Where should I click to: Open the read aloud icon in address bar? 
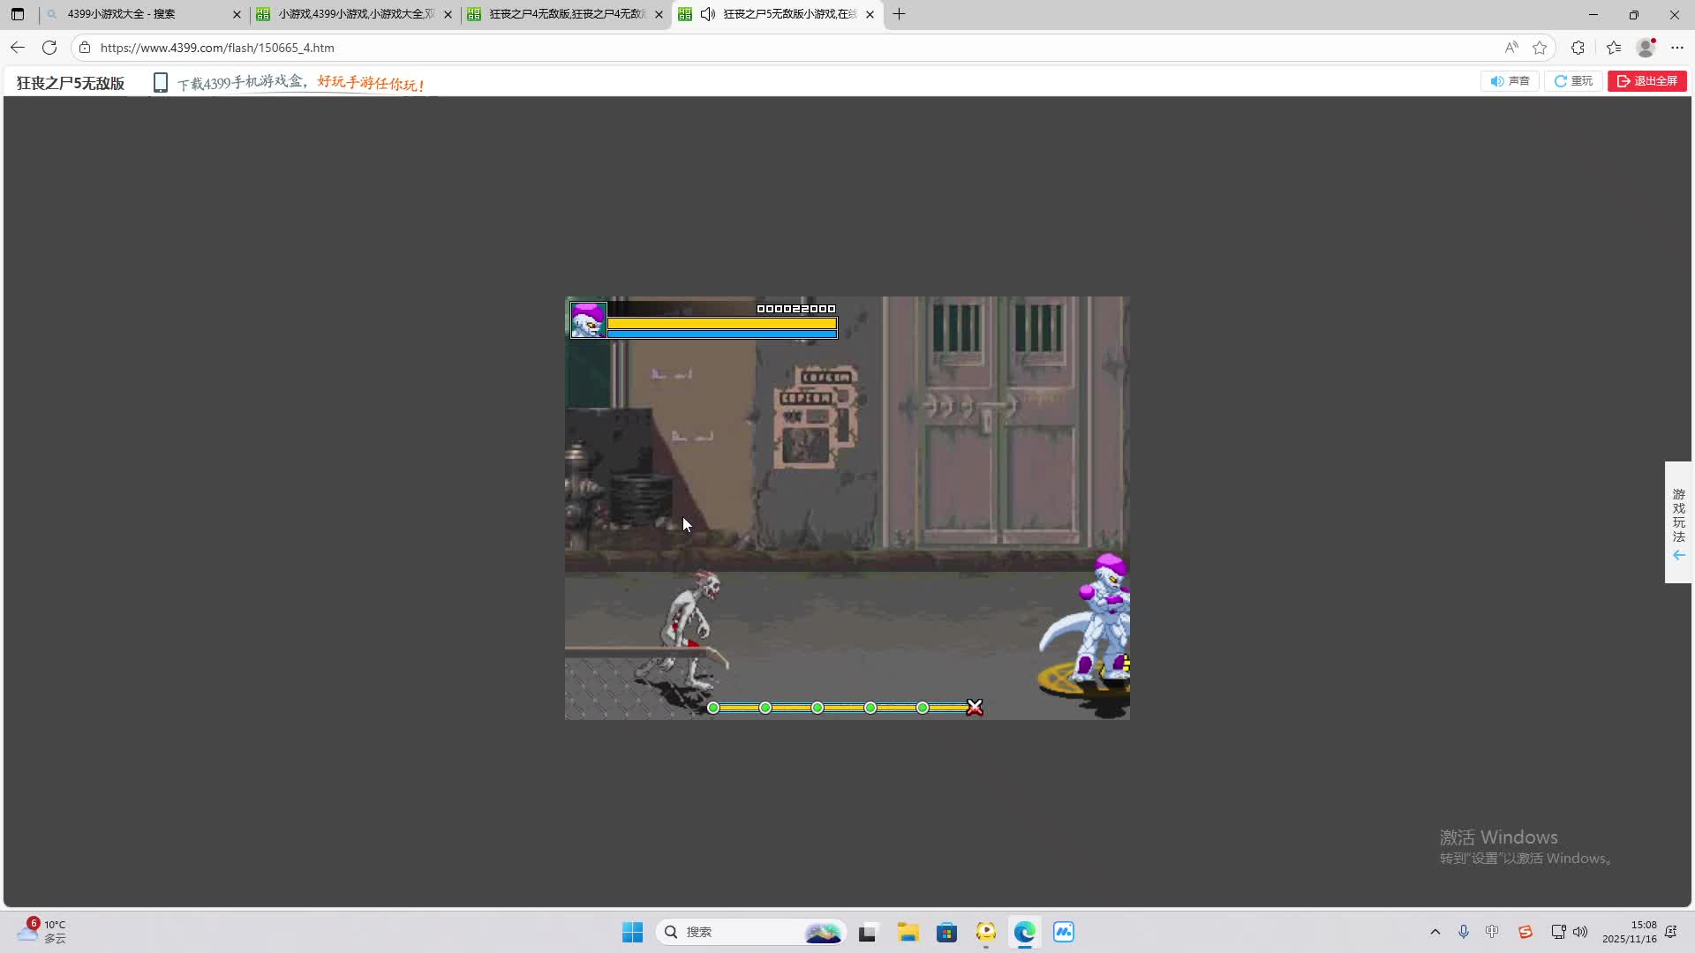pyautogui.click(x=1511, y=48)
